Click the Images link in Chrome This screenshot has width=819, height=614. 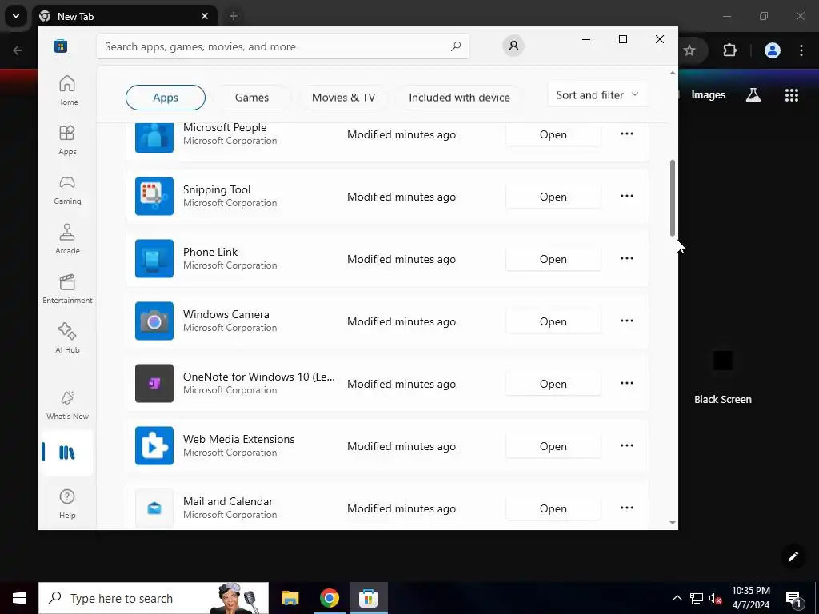point(709,95)
